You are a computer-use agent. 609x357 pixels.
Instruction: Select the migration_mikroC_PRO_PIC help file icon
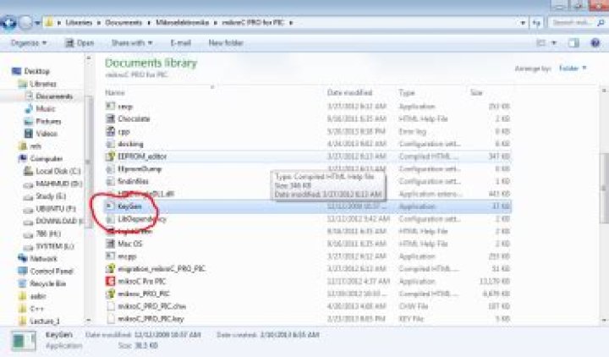point(111,268)
